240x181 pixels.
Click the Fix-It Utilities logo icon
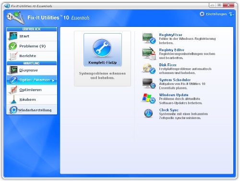click(x=15, y=17)
